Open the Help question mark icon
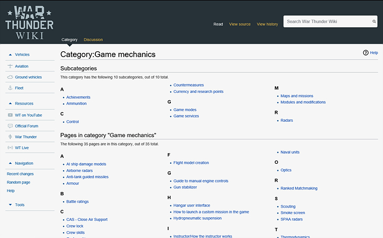The width and height of the screenshot is (383, 238). [x=366, y=53]
